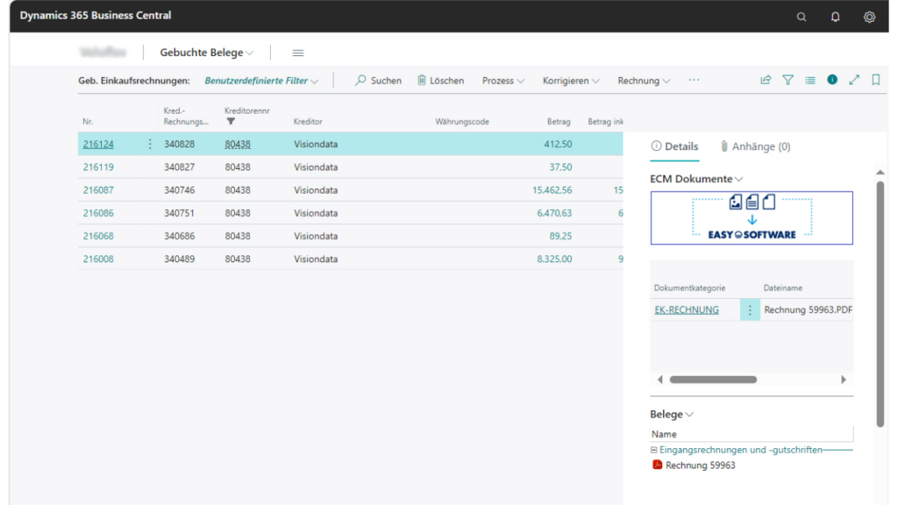Image resolution: width=898 pixels, height=505 pixels.
Task: Click the amount 8.325,00
Action: point(554,259)
